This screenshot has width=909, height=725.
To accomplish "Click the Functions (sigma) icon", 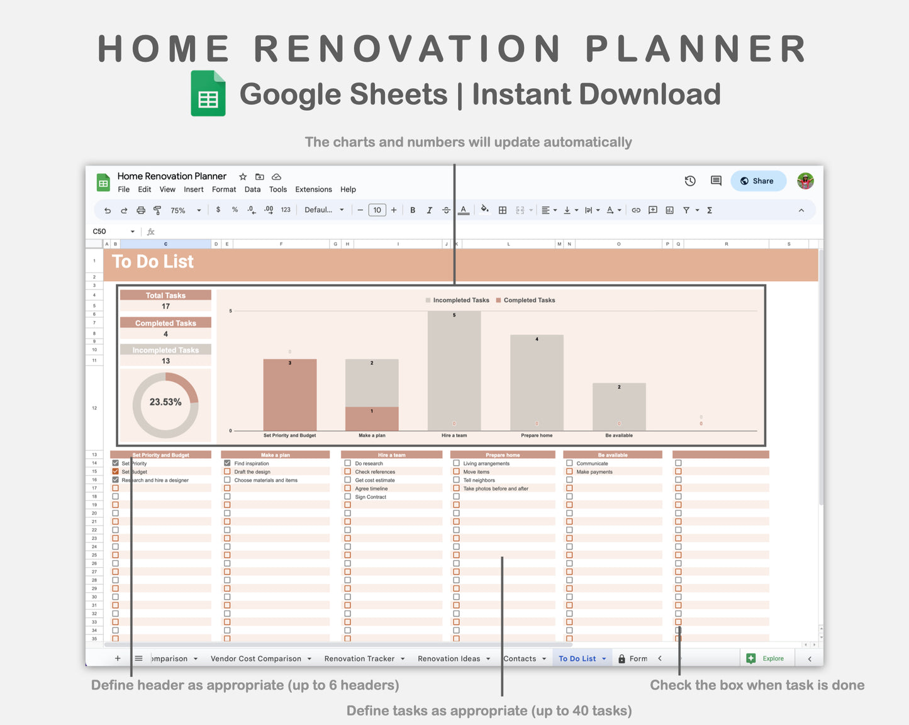I will [x=709, y=210].
